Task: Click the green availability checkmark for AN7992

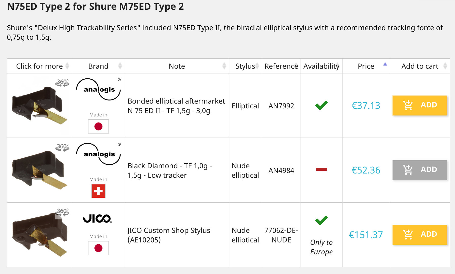Action: pos(321,105)
